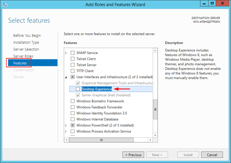The width and height of the screenshot is (231, 163).
Task: Expand the SNMP Service node
Action: [66, 53]
